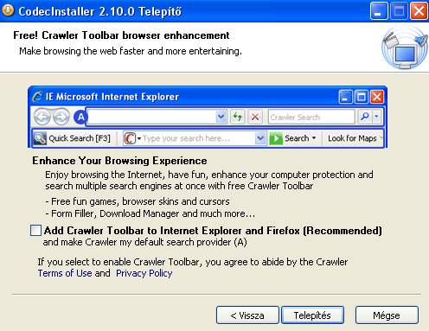This screenshot has height=331, width=429.
Task: Click the blue A marker icon
Action: pyautogui.click(x=80, y=117)
